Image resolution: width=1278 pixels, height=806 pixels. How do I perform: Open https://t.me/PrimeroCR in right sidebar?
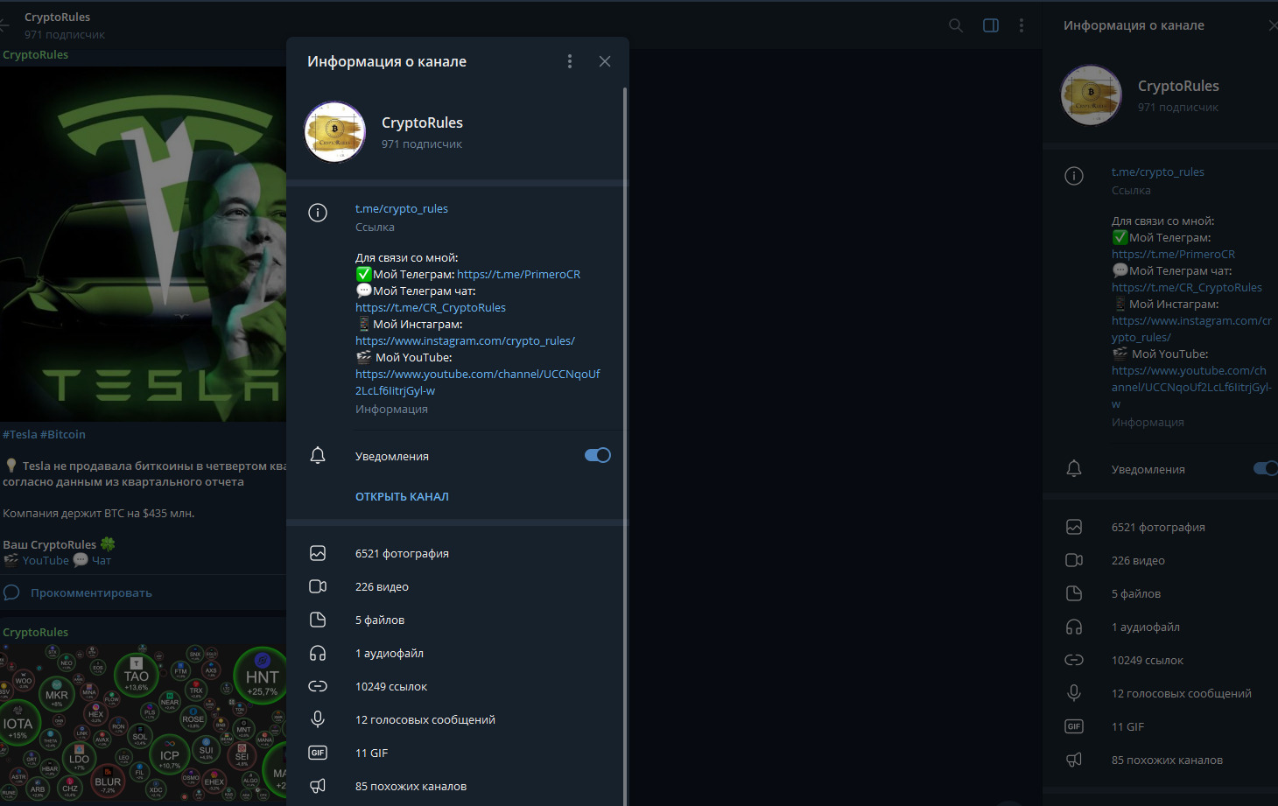tap(1173, 254)
